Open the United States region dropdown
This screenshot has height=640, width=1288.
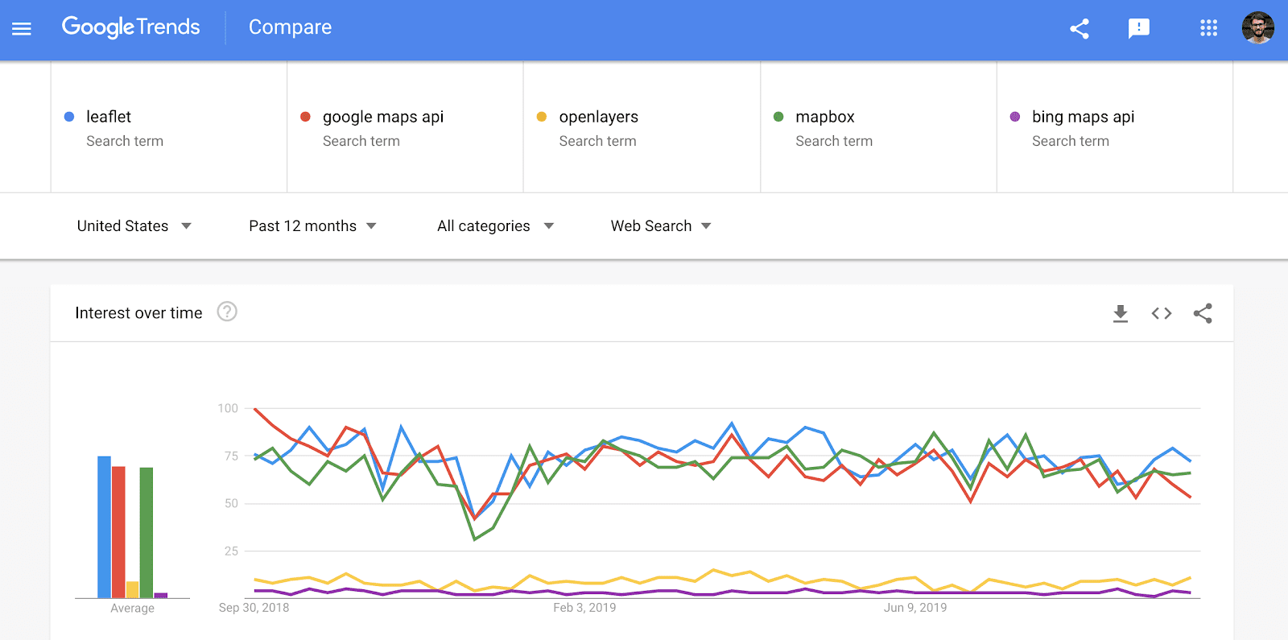[134, 226]
